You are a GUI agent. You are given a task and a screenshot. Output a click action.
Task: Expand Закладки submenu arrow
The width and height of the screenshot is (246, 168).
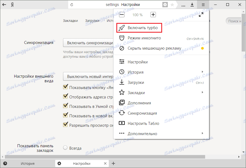pyautogui.click(x=202, y=92)
